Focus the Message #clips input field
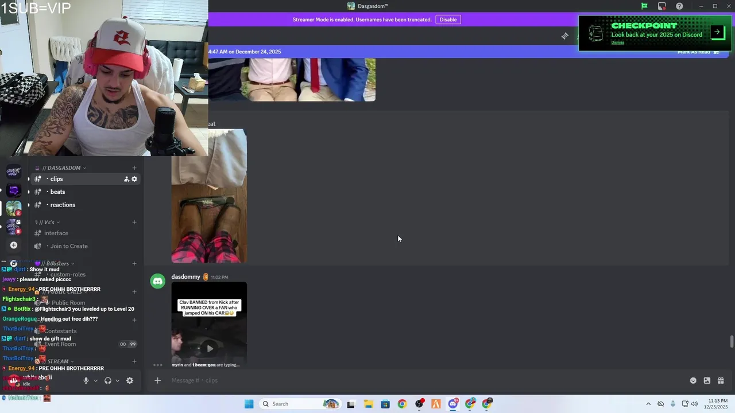Screen dimensions: 735x413 [x=425, y=380]
